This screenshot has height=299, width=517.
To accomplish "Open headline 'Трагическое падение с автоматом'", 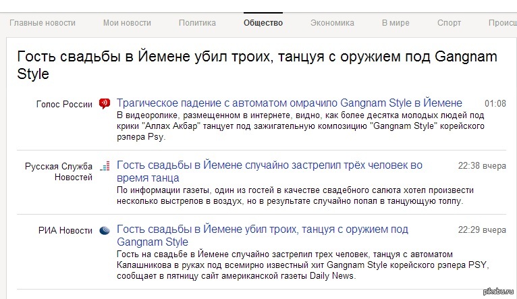I will 289,103.
